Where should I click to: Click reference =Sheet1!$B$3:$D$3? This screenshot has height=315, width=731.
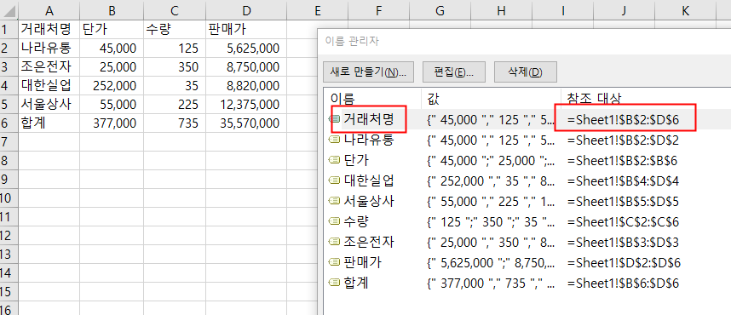[x=623, y=243]
